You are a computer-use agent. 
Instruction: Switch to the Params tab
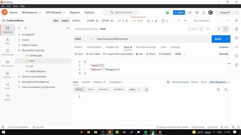(x=78, y=47)
